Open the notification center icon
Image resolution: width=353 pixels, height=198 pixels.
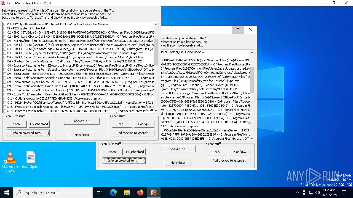[344, 193]
